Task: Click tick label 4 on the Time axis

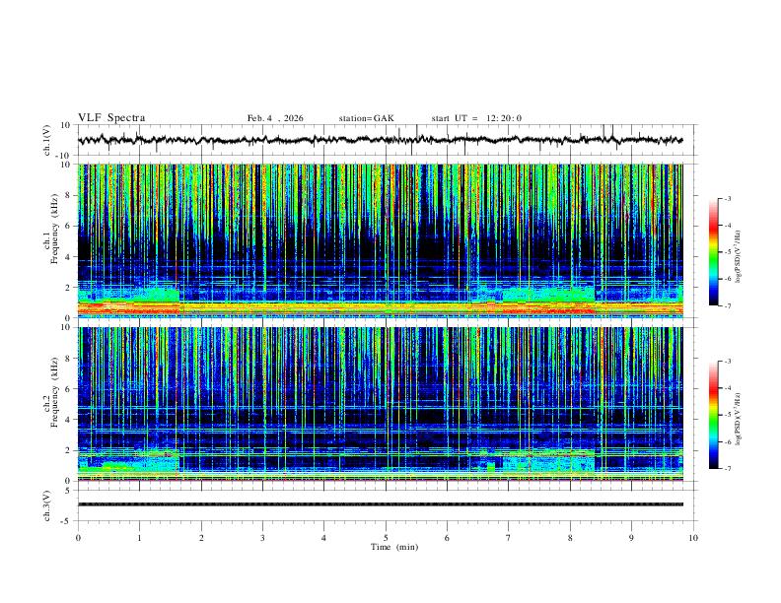Action: coord(323,538)
